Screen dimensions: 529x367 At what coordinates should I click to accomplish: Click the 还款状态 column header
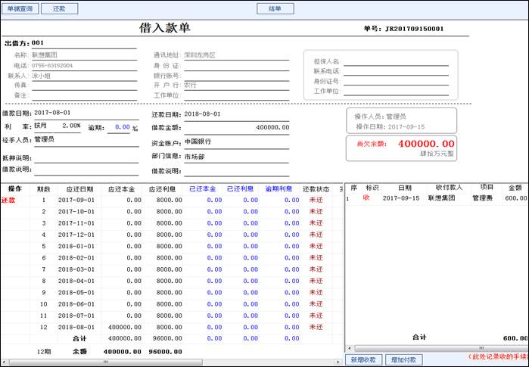pos(315,188)
